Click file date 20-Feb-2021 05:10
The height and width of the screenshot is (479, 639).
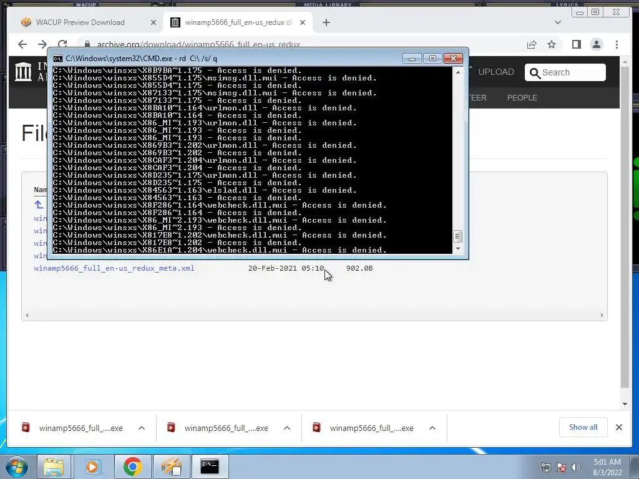(x=286, y=268)
